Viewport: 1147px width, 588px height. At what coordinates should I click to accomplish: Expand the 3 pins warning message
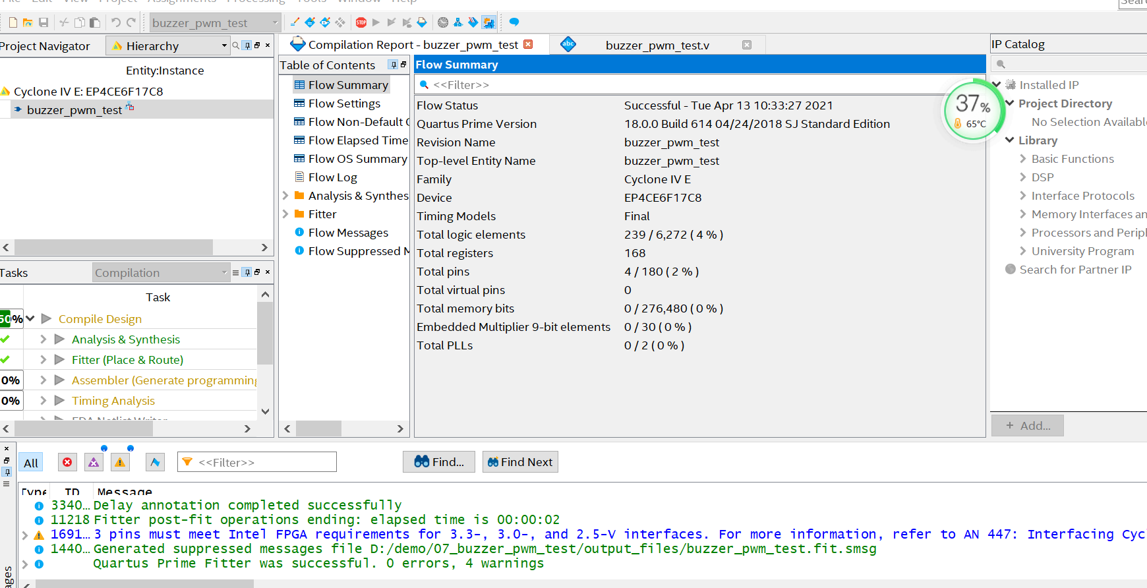[x=25, y=535]
